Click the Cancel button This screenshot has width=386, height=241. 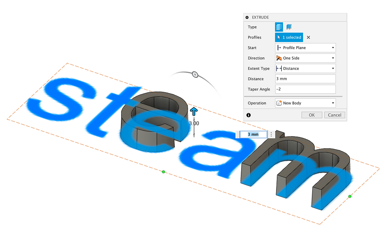coord(335,115)
